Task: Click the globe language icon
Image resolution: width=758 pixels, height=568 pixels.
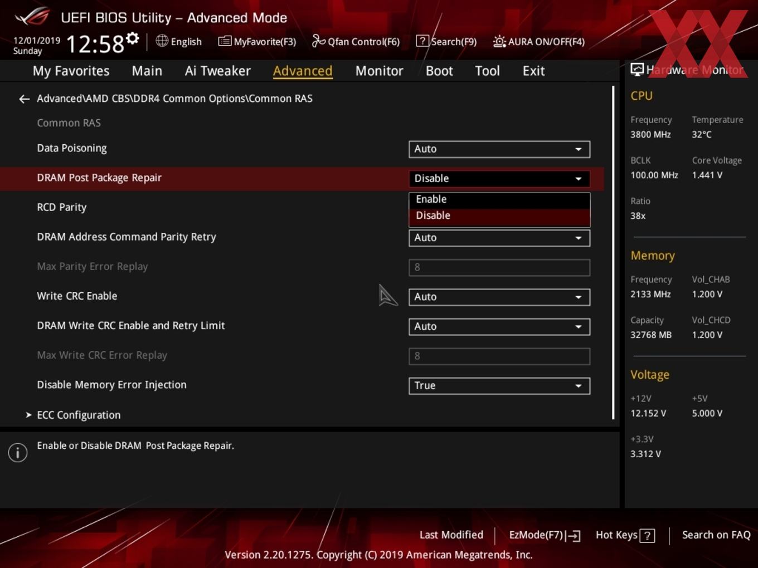Action: pos(162,41)
